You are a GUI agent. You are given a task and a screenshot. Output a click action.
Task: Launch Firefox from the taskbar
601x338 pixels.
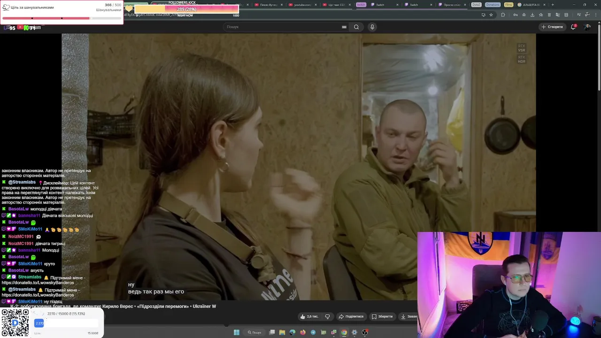coord(303,332)
